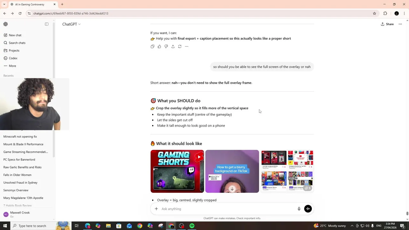
Task: Open the Gaming Shorts image thumbnail
Action: point(177,171)
